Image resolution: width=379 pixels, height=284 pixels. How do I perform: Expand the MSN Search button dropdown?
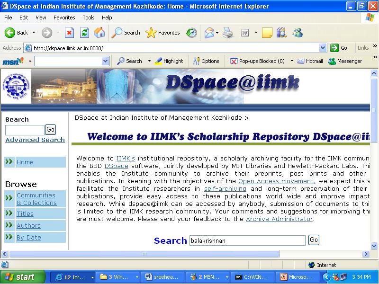pyautogui.click(x=149, y=61)
